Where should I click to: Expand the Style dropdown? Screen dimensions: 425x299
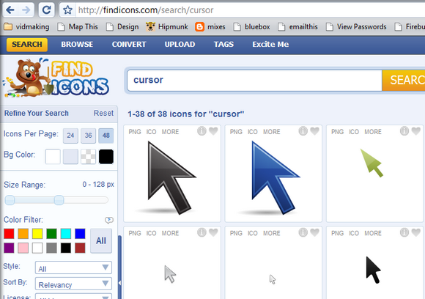coord(73,267)
